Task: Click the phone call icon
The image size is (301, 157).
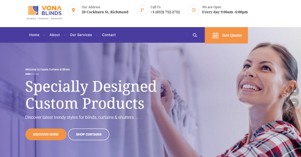Action: pyautogui.click(x=142, y=10)
